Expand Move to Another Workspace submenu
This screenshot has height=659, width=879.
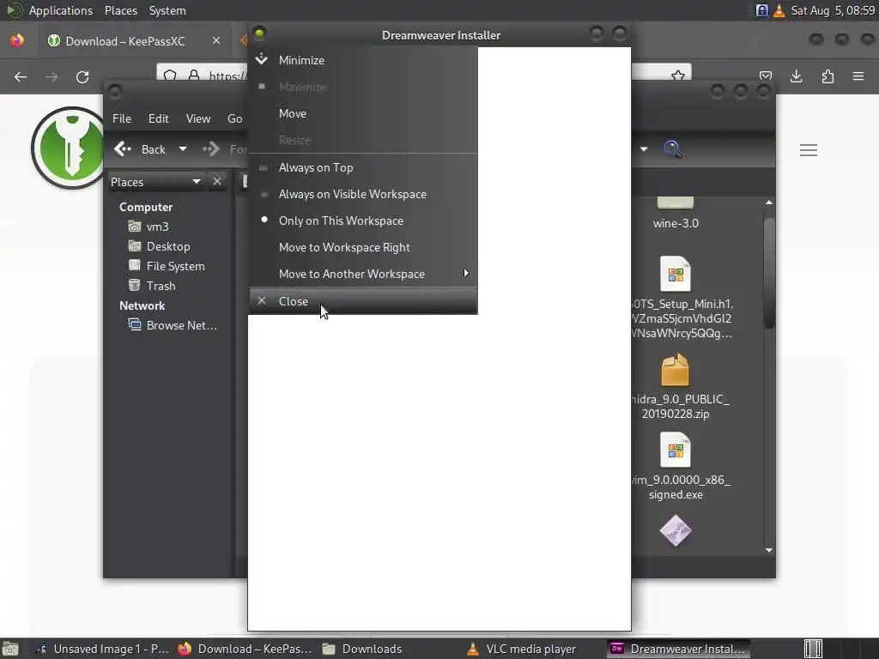363,274
